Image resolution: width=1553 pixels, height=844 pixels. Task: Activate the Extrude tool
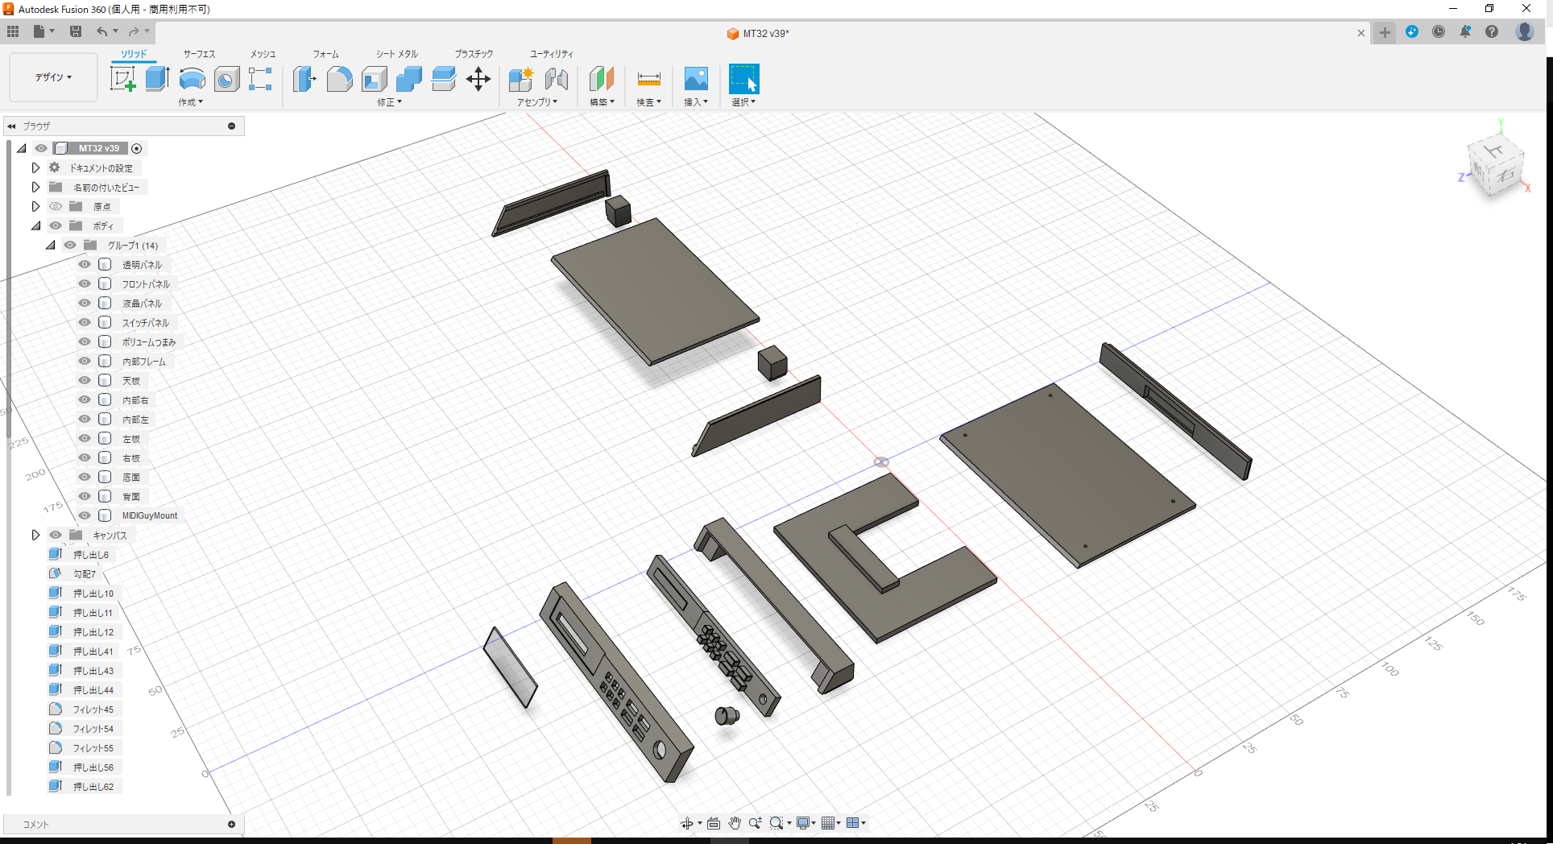point(157,79)
